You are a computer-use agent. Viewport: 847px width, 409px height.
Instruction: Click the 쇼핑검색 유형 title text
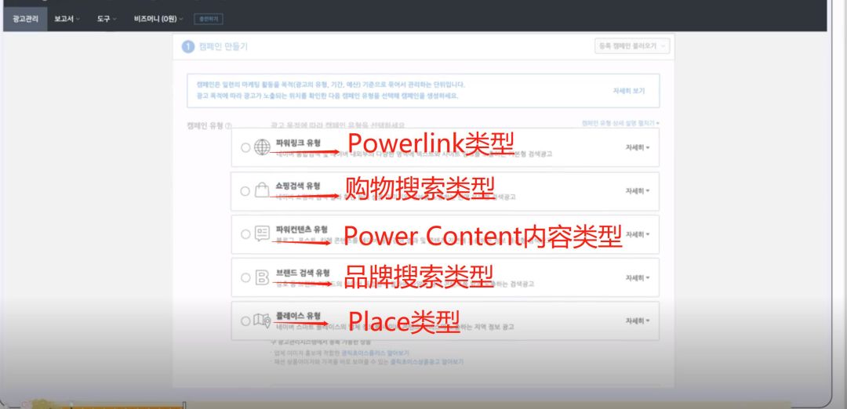click(298, 186)
